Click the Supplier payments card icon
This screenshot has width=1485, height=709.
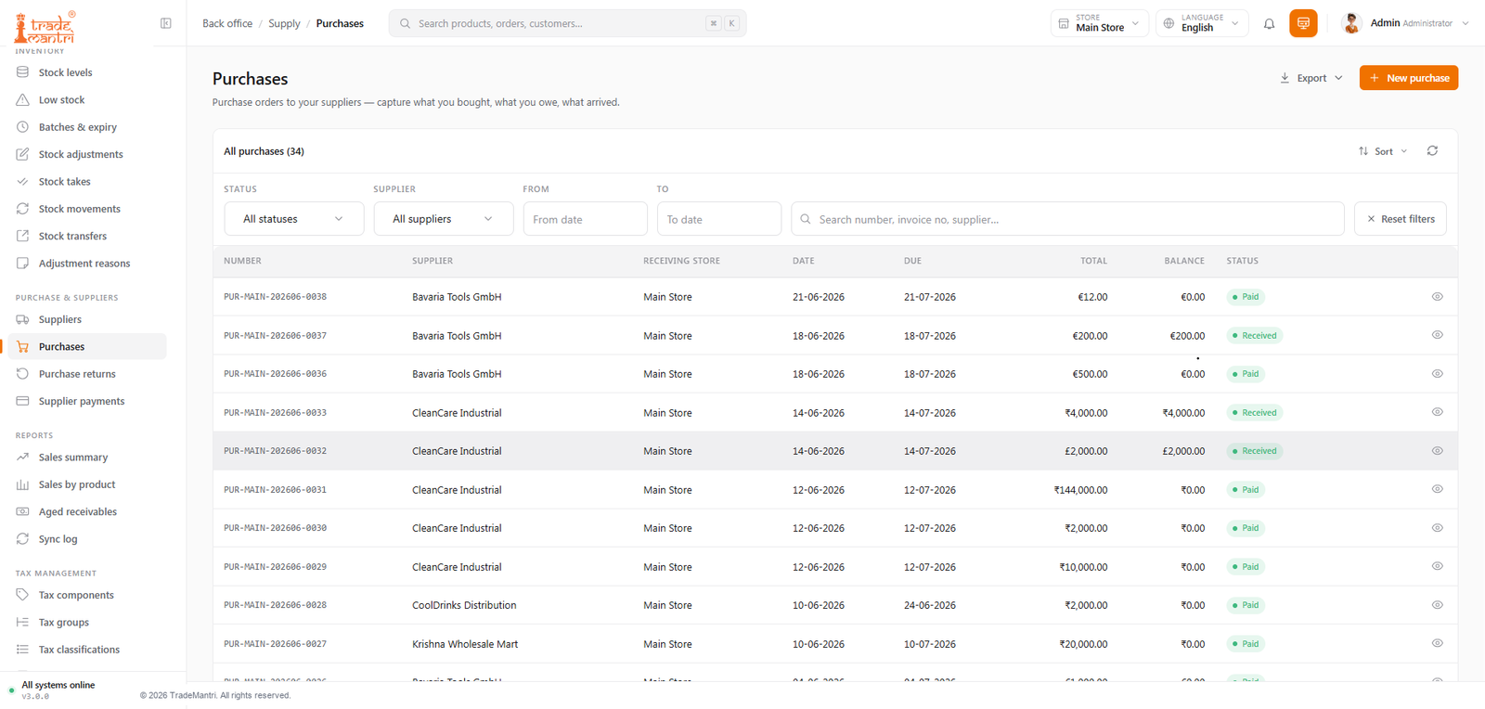click(22, 401)
